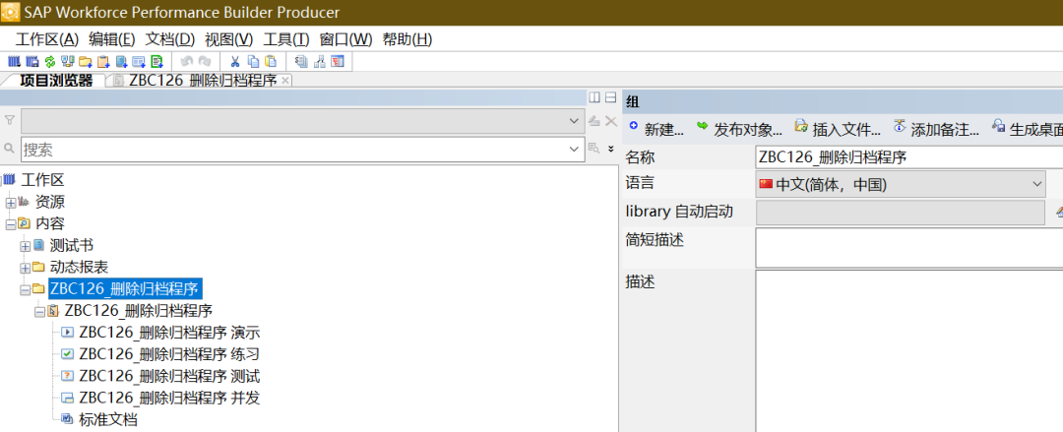Click the paste clipboard icon

coord(271,62)
